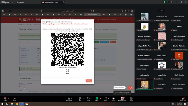Go back in the shared browser
This screenshot has width=188, height=106.
click(10, 11)
